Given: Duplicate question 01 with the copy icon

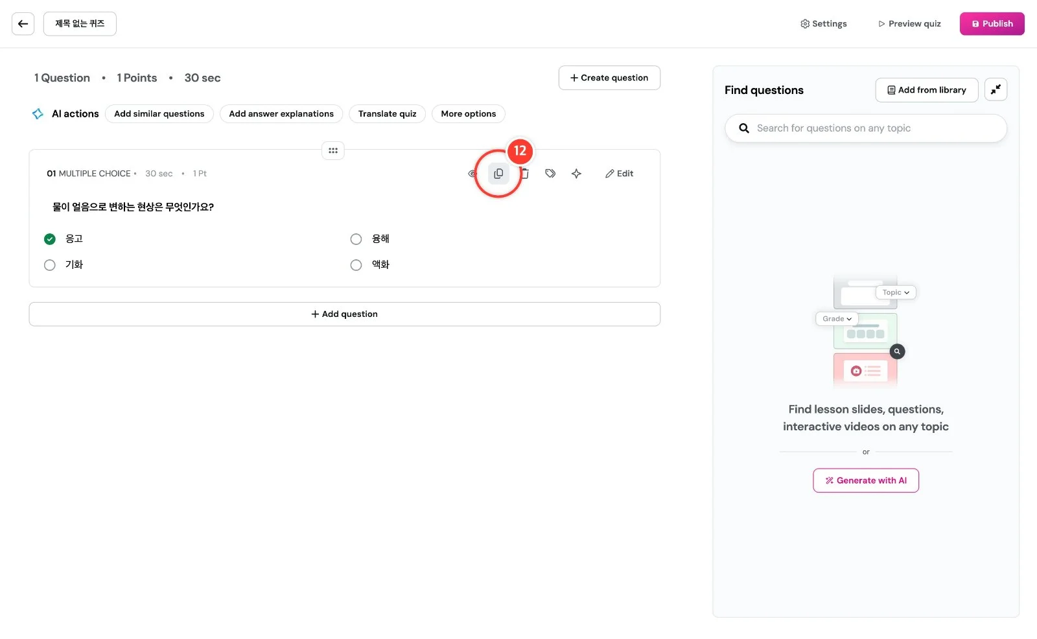Looking at the screenshot, I should coord(498,174).
